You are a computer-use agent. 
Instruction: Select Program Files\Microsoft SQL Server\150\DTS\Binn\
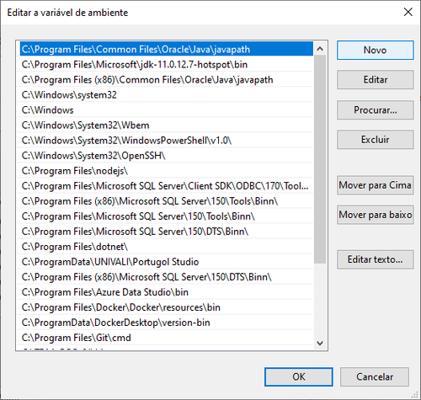point(167,232)
